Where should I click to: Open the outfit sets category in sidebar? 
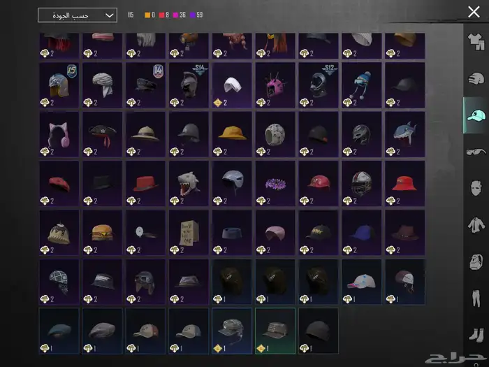(x=476, y=43)
